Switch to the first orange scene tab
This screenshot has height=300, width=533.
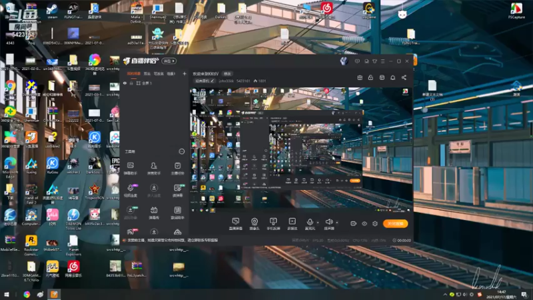pos(134,73)
